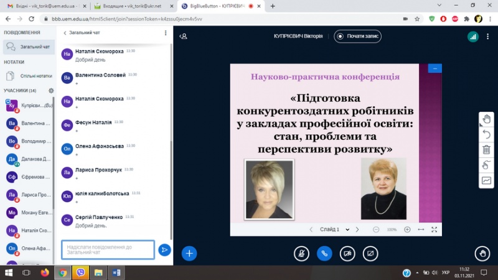Viewport: 498px width, 280px height.
Task: Open Word from the taskbar
Action: pos(116,273)
